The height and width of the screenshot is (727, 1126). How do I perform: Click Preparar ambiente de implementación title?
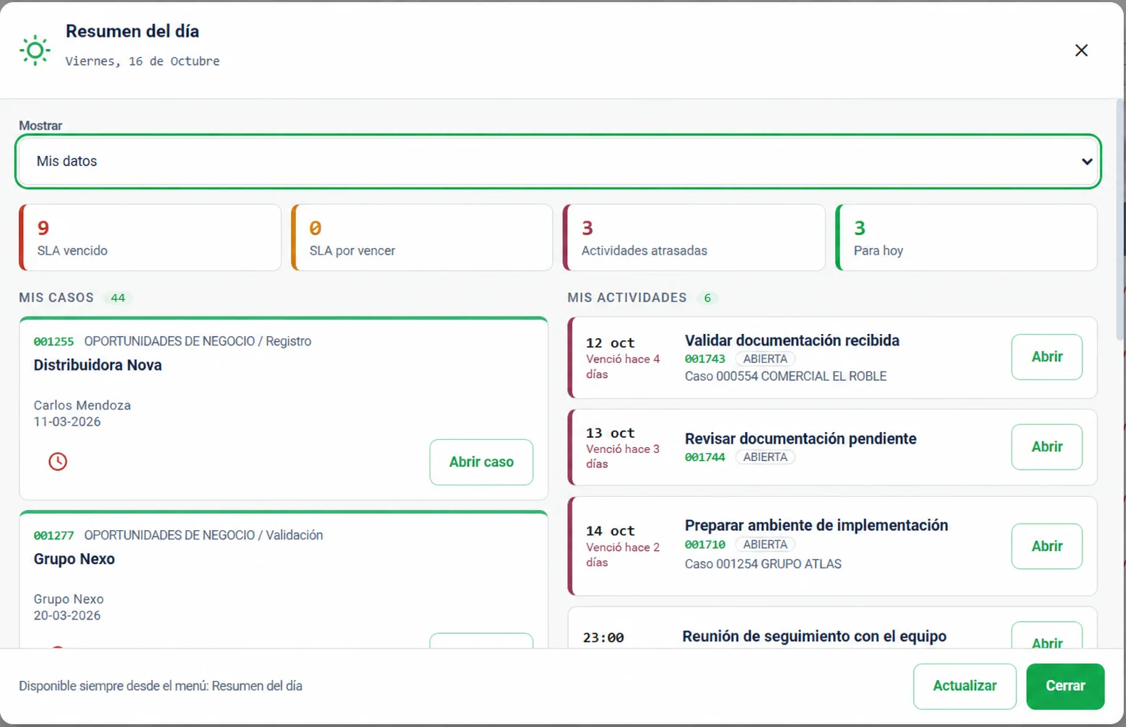pyautogui.click(x=816, y=525)
